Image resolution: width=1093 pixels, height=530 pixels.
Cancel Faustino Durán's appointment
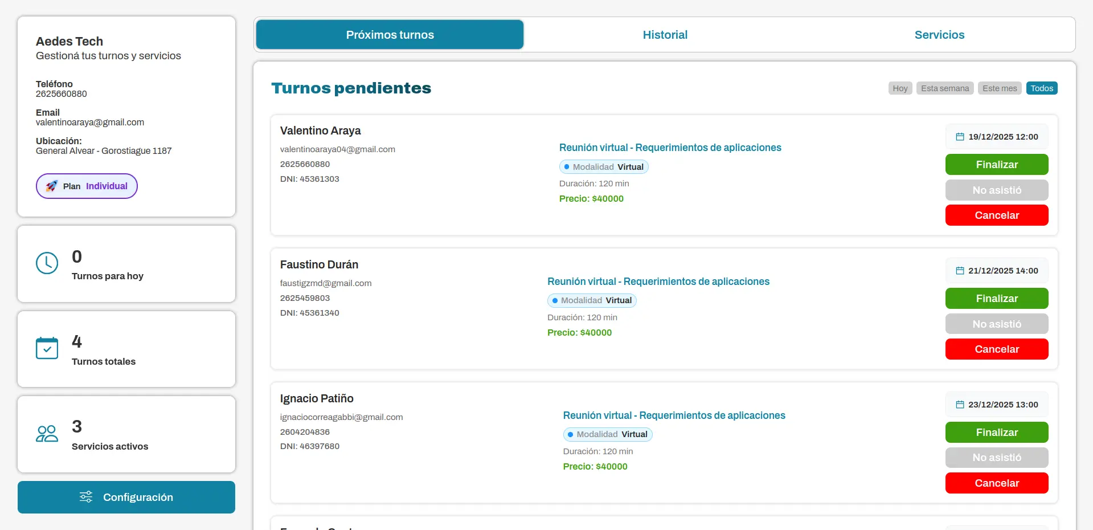coord(996,349)
